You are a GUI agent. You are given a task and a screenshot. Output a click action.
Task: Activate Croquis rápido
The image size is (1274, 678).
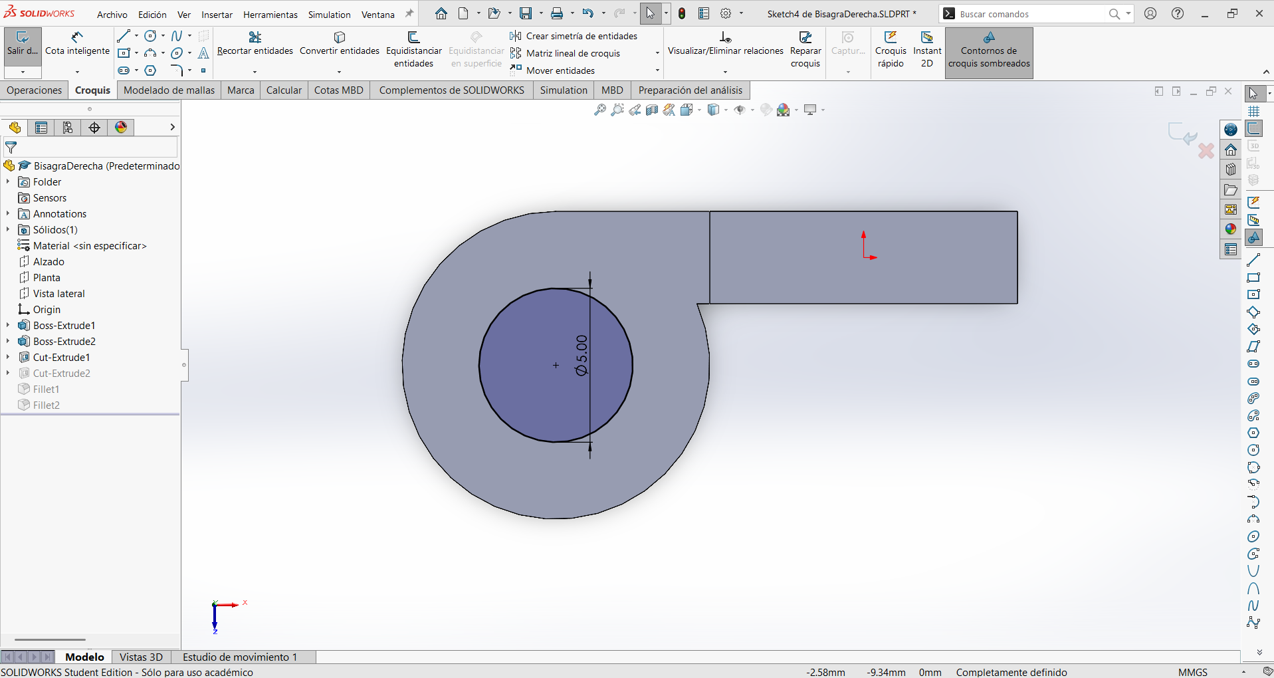[x=891, y=50]
